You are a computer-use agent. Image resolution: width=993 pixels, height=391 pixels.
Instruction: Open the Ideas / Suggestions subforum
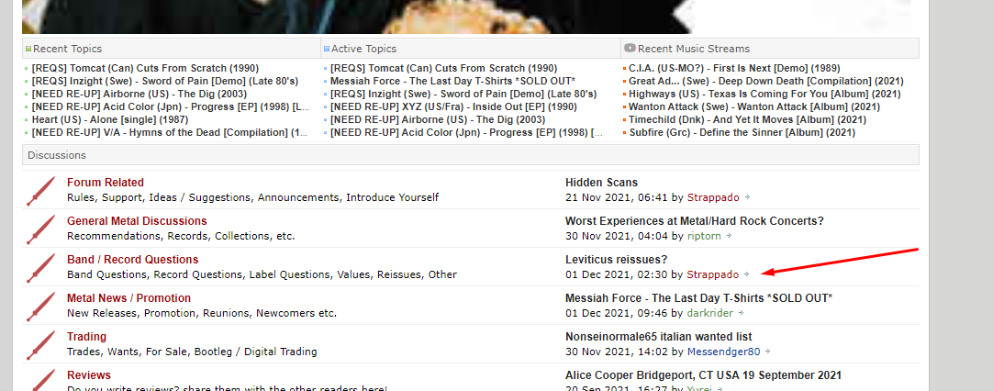199,197
